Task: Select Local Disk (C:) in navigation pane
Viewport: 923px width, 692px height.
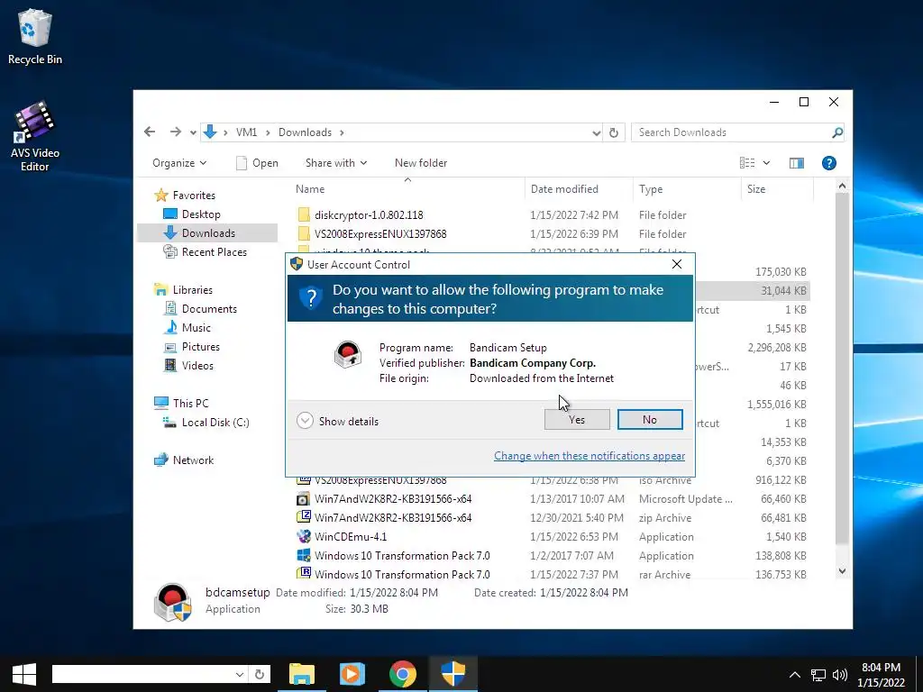Action: pyautogui.click(x=206, y=423)
